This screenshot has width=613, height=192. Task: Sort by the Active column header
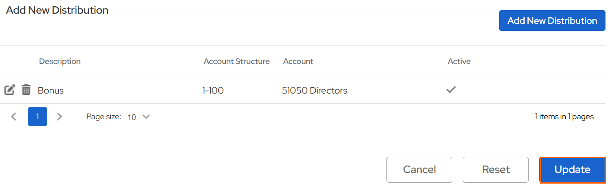(x=459, y=61)
